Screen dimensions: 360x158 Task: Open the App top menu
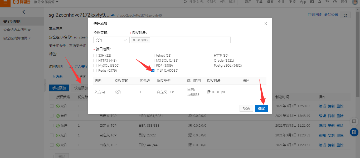(303, 2)
